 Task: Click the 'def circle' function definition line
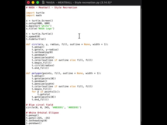click(x=67, y=44)
